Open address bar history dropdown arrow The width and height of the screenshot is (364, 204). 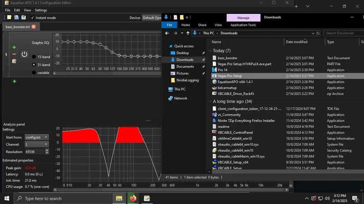313,33
